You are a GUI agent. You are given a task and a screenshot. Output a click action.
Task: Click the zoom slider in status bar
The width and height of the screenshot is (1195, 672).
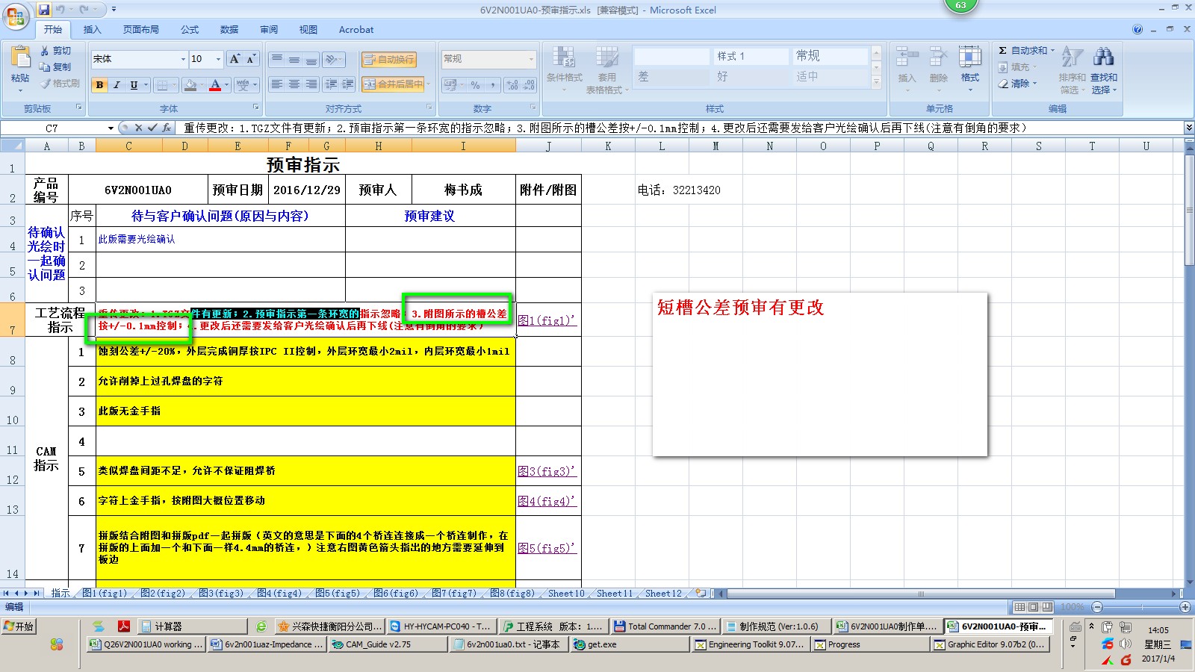pos(1141,607)
